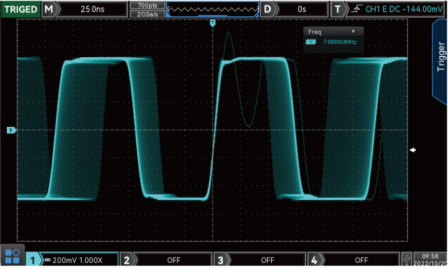Click the D delay icon
Screen dimensions: 448x269
coord(267,9)
